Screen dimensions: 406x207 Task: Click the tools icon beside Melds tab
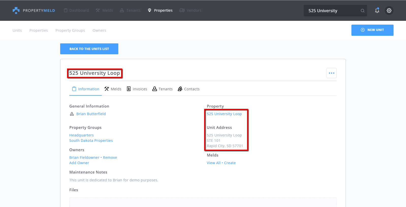point(107,89)
